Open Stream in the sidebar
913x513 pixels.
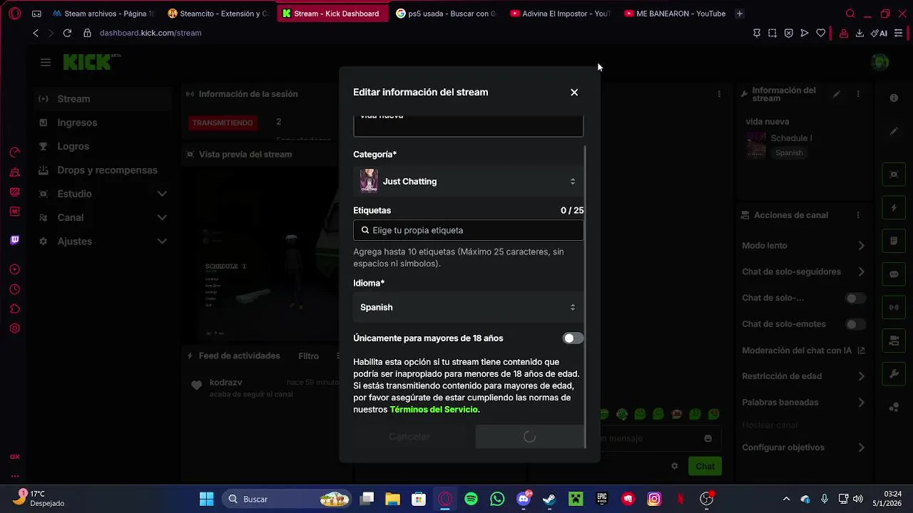(x=103, y=99)
